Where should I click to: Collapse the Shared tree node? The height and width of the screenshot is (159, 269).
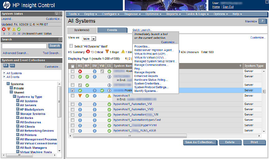(x=11, y=92)
